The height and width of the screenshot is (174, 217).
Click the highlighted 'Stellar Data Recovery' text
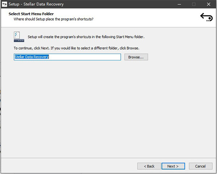pos(31,57)
